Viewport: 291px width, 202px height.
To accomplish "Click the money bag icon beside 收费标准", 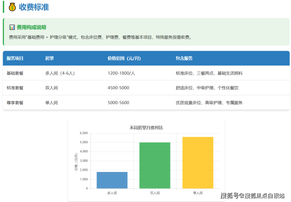I will (x=12, y=7).
